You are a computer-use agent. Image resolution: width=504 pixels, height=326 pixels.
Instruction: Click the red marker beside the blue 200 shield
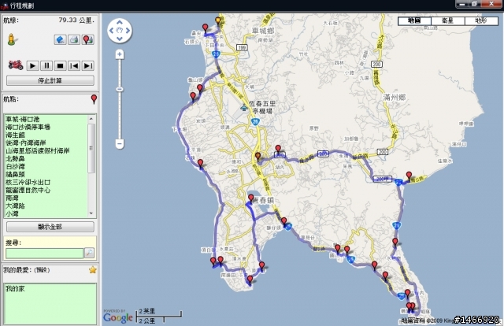278,149
